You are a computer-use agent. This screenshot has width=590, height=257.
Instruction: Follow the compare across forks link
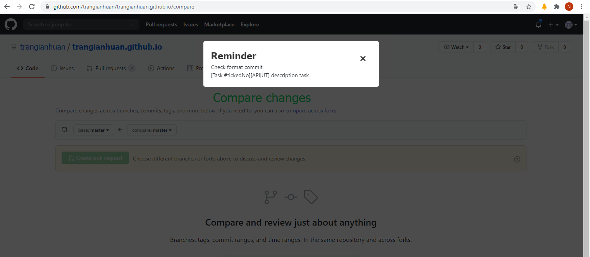click(311, 110)
